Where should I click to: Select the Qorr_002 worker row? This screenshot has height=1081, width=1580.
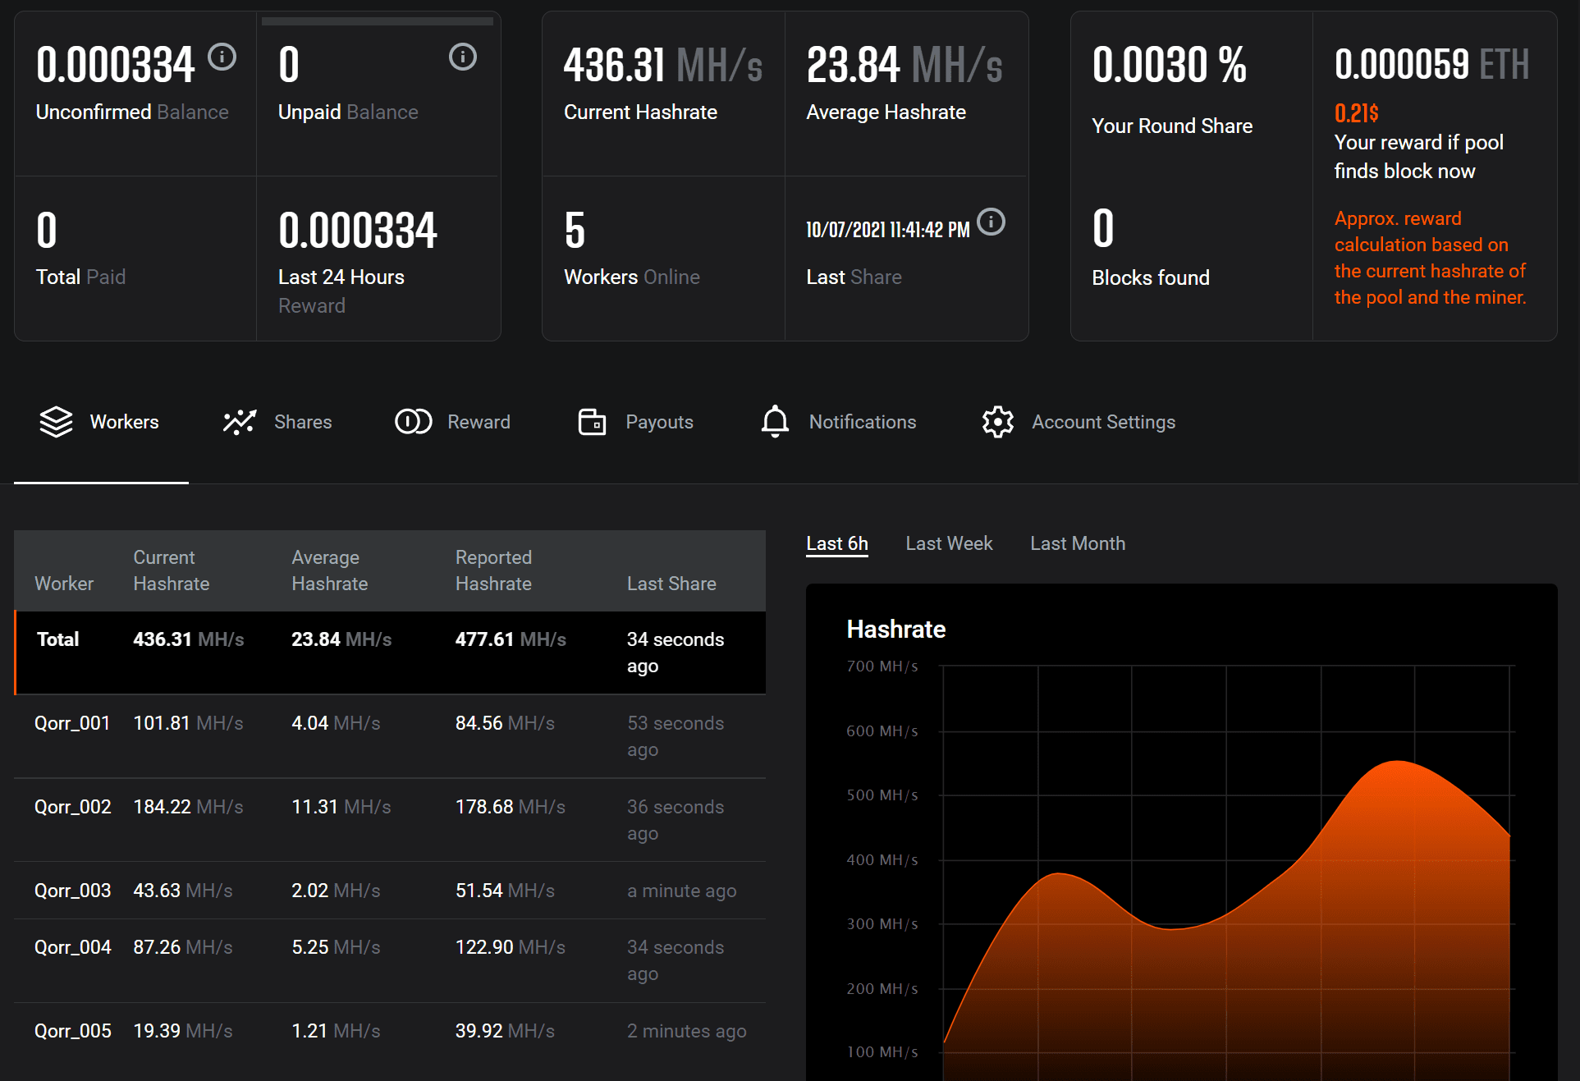(x=72, y=807)
